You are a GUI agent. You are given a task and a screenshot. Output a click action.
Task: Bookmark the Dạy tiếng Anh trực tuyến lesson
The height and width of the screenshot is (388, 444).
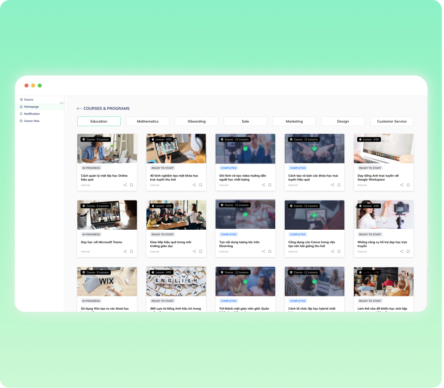click(408, 185)
